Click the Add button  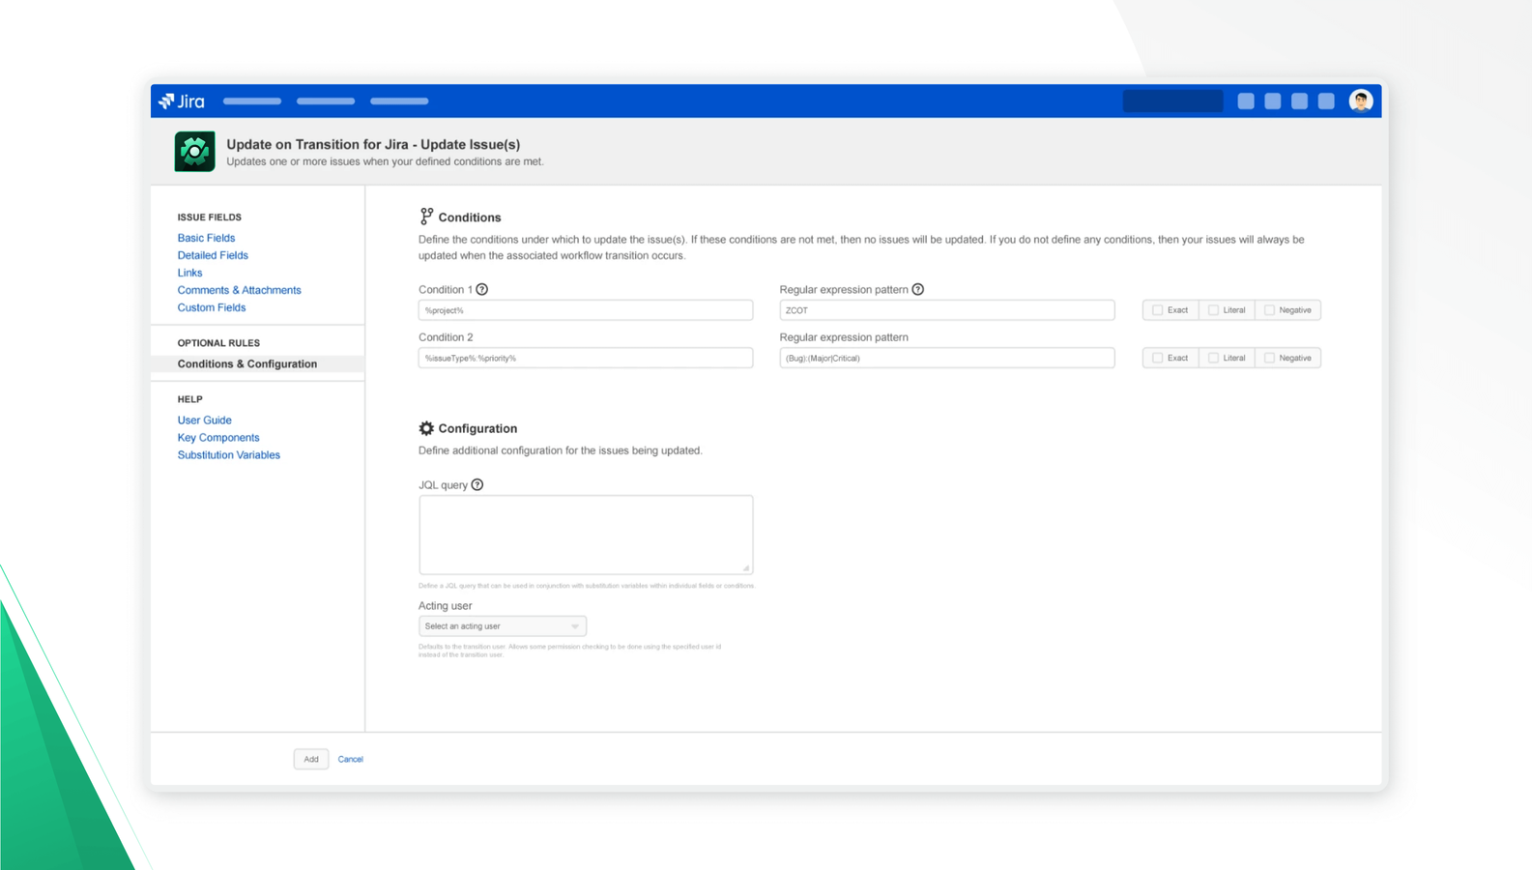click(x=311, y=759)
